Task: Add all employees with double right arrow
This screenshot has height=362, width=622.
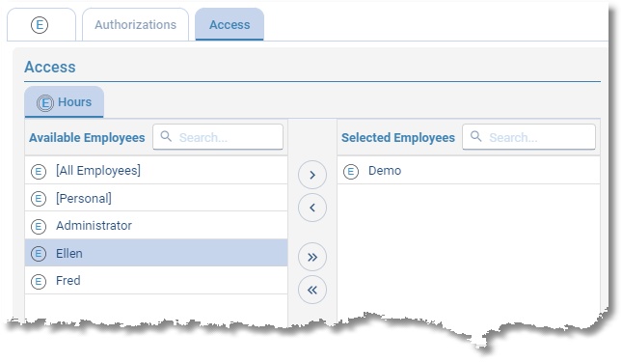Action: point(312,257)
